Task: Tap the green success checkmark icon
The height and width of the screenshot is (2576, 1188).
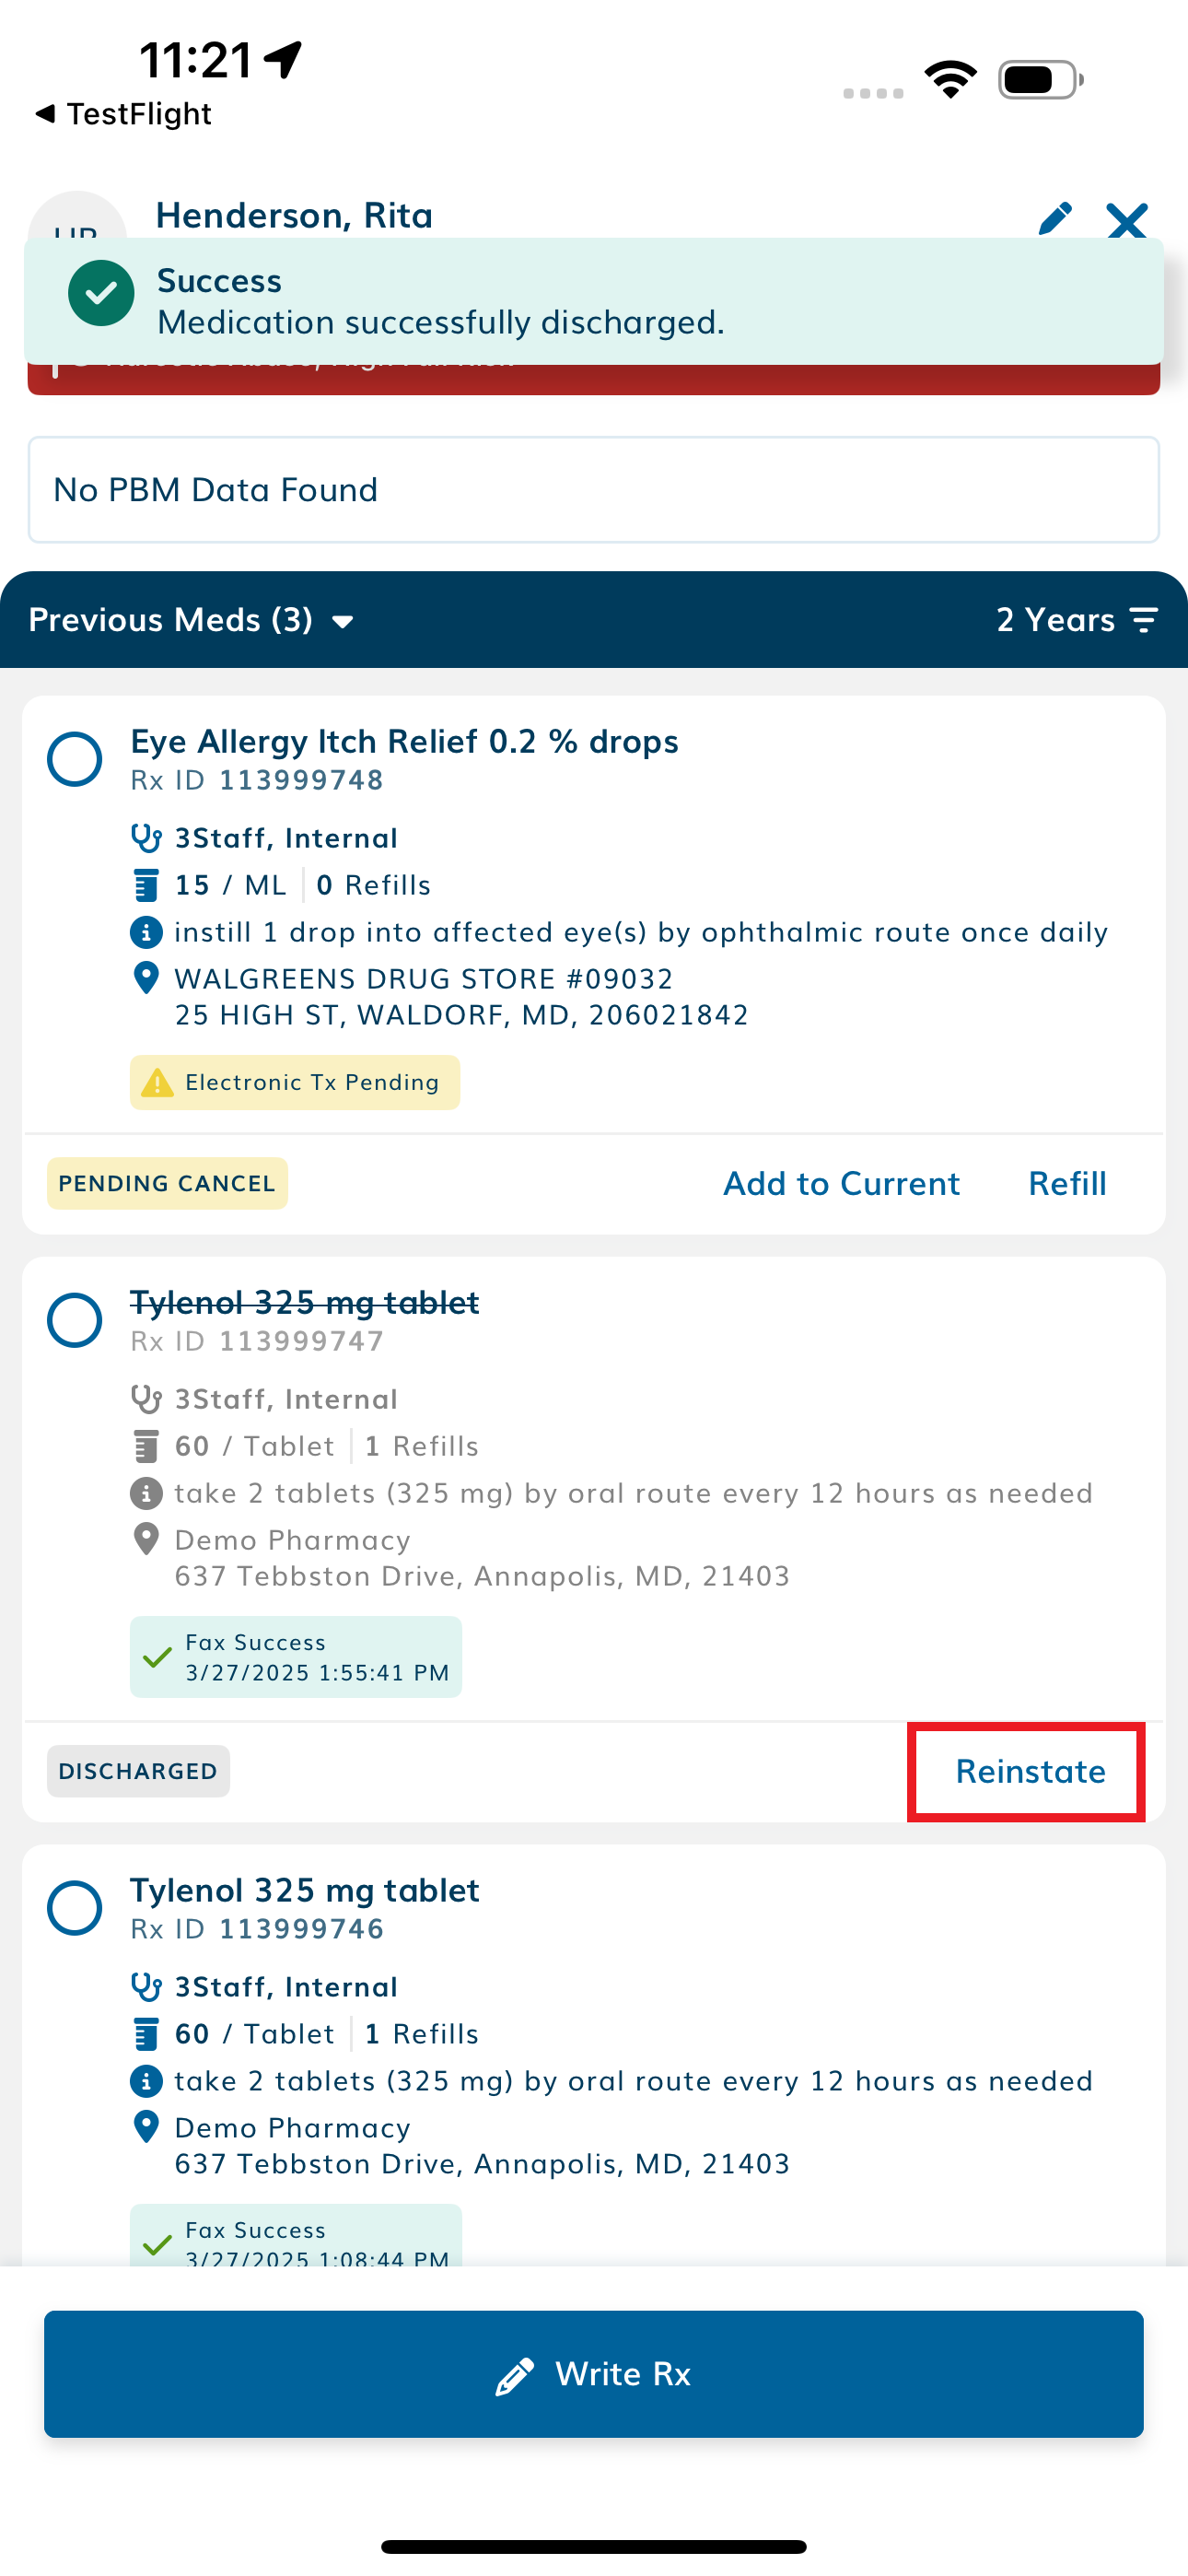Action: point(101,293)
